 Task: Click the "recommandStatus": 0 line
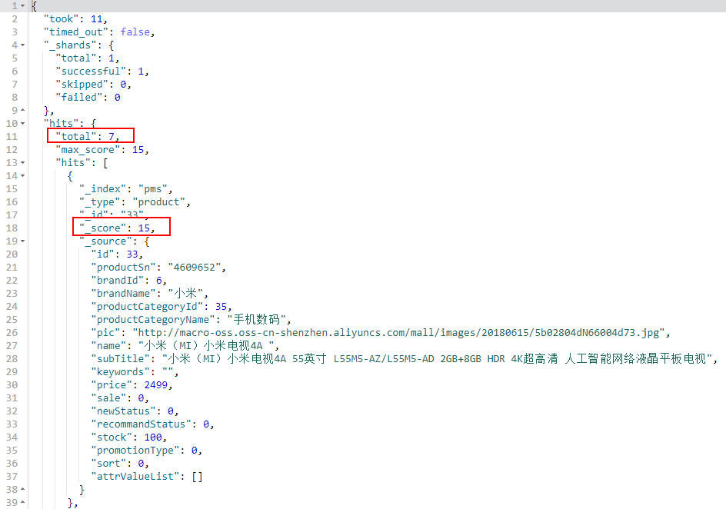[152, 424]
